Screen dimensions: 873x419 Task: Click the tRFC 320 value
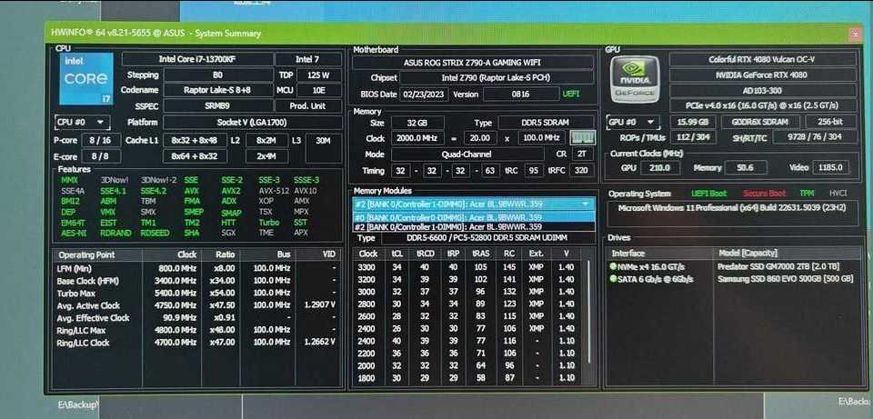pyautogui.click(x=582, y=170)
